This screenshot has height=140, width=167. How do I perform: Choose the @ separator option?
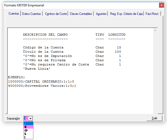28,130
